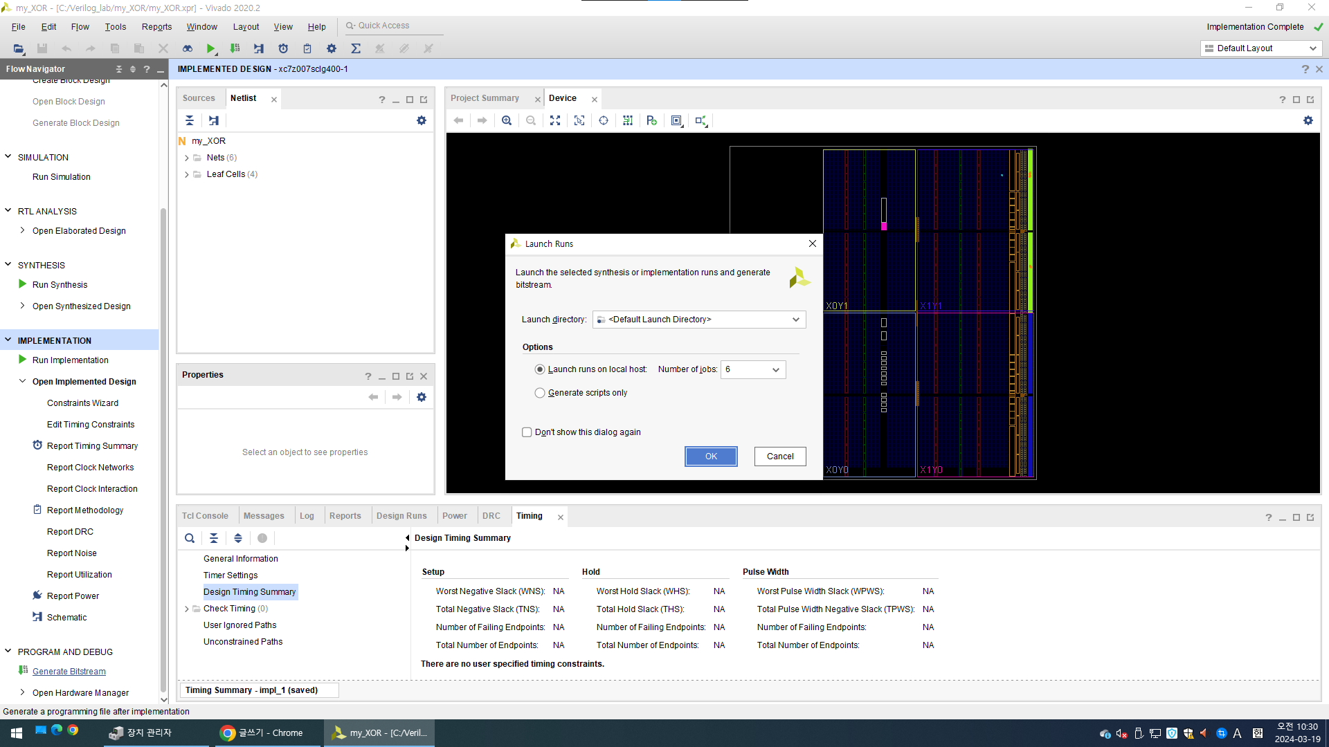This screenshot has width=1329, height=747.
Task: Click OK in Launch Runs dialog
Action: (711, 456)
